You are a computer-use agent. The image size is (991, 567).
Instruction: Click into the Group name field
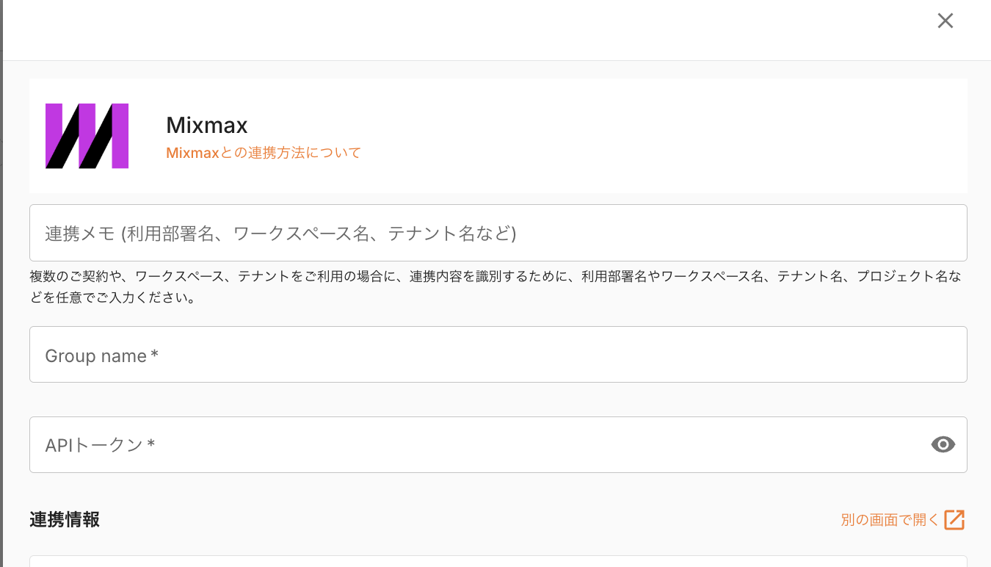click(x=498, y=355)
